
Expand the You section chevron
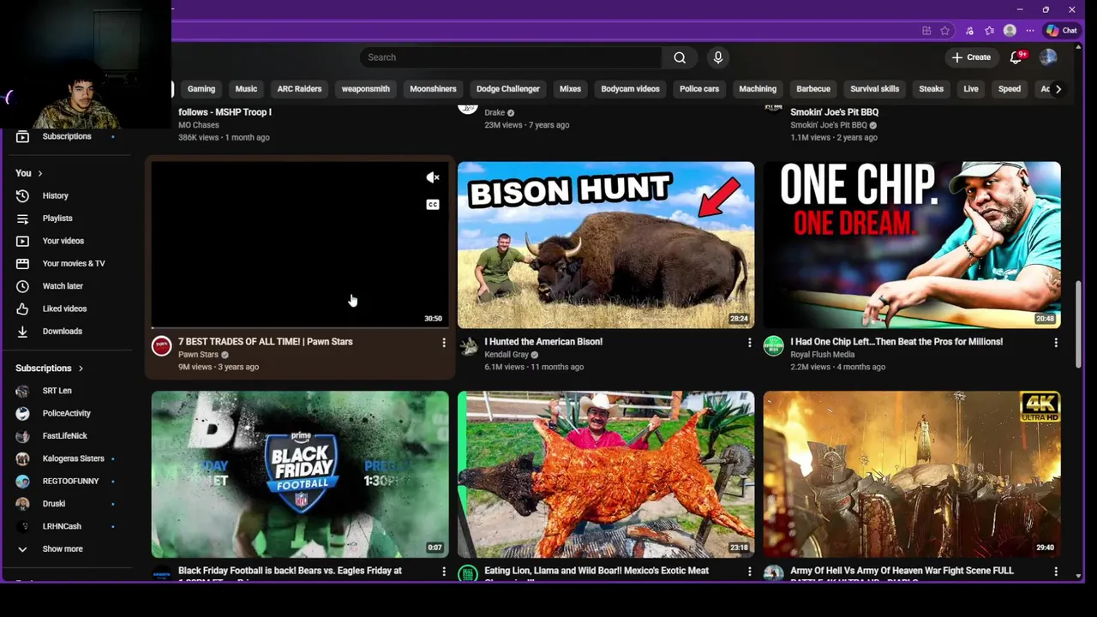point(39,173)
